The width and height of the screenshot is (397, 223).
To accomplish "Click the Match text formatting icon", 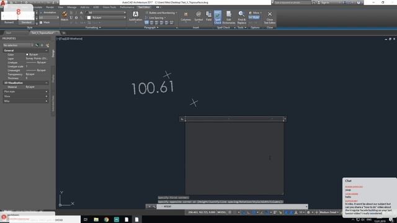I will click(65, 16).
